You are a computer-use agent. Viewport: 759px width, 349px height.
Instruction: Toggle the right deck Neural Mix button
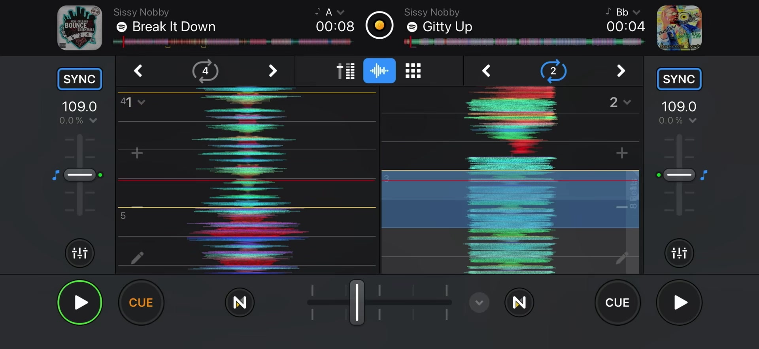519,302
